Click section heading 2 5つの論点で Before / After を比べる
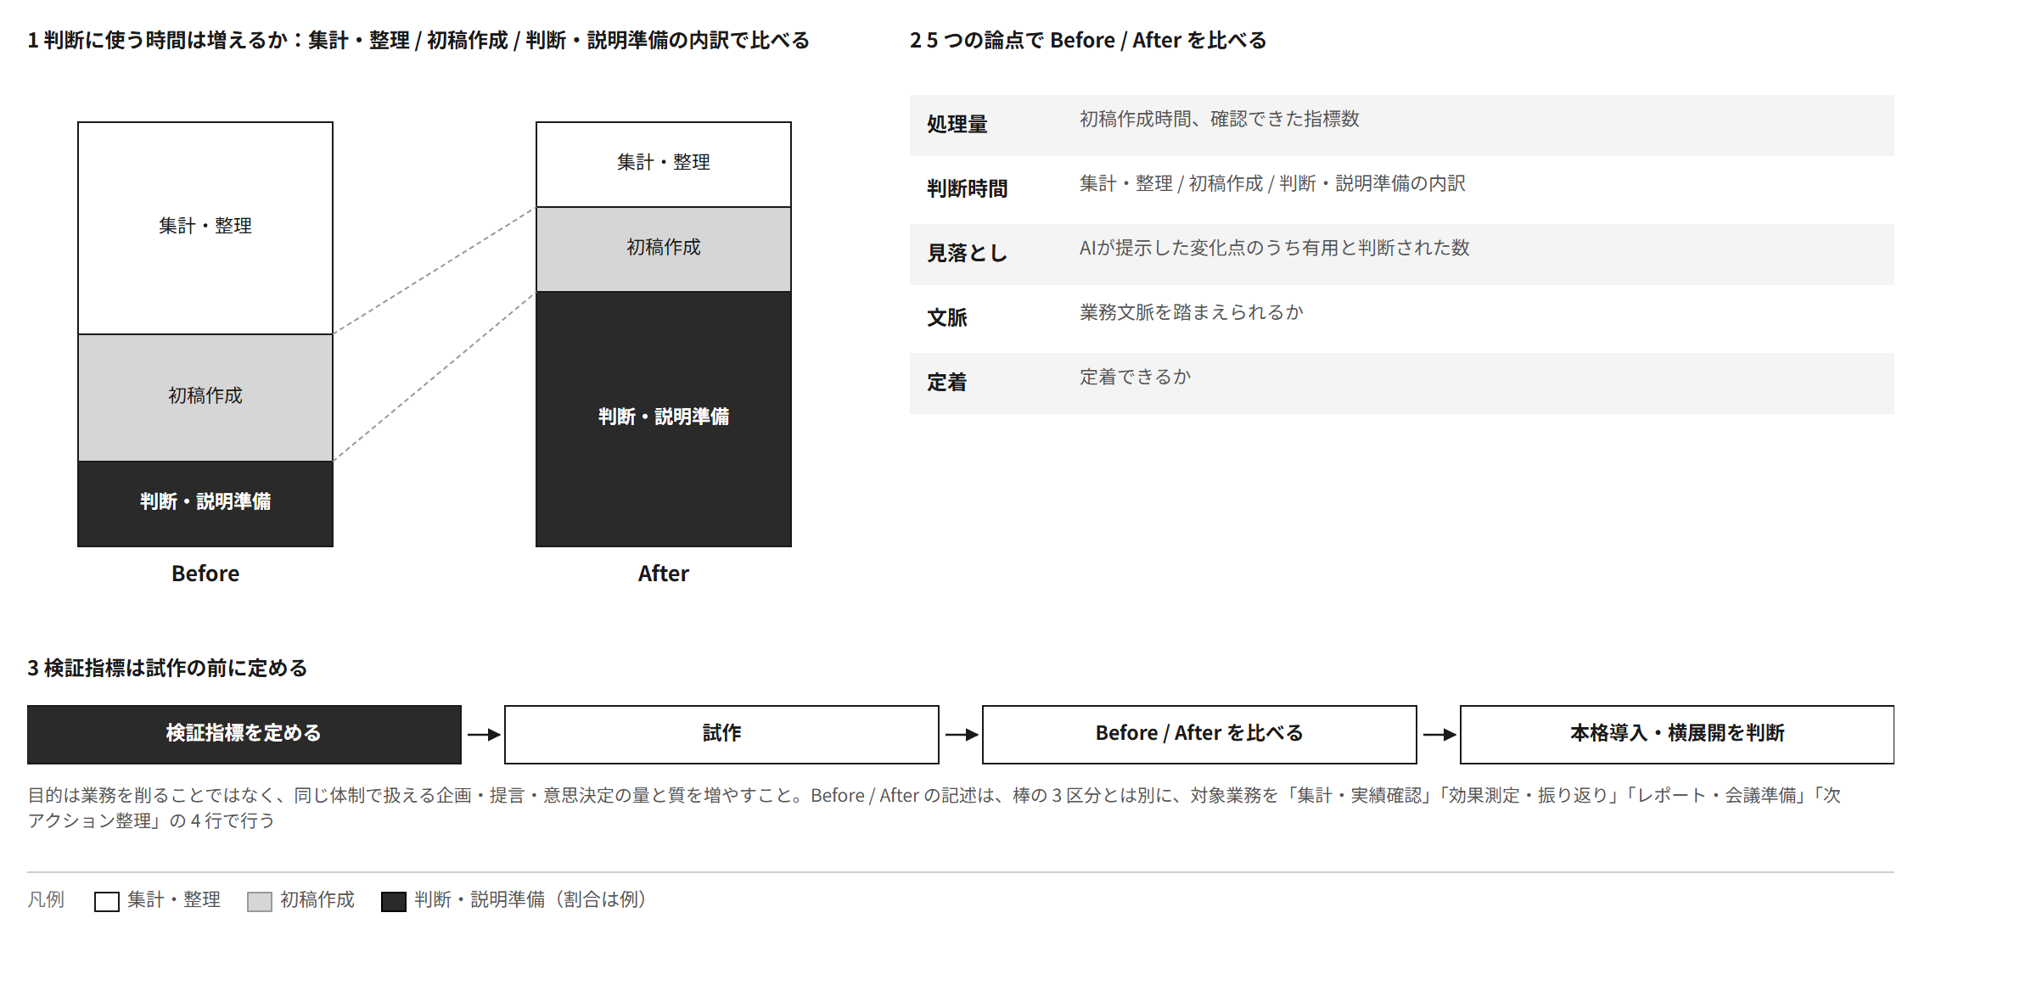The image size is (2037, 991). click(1088, 40)
